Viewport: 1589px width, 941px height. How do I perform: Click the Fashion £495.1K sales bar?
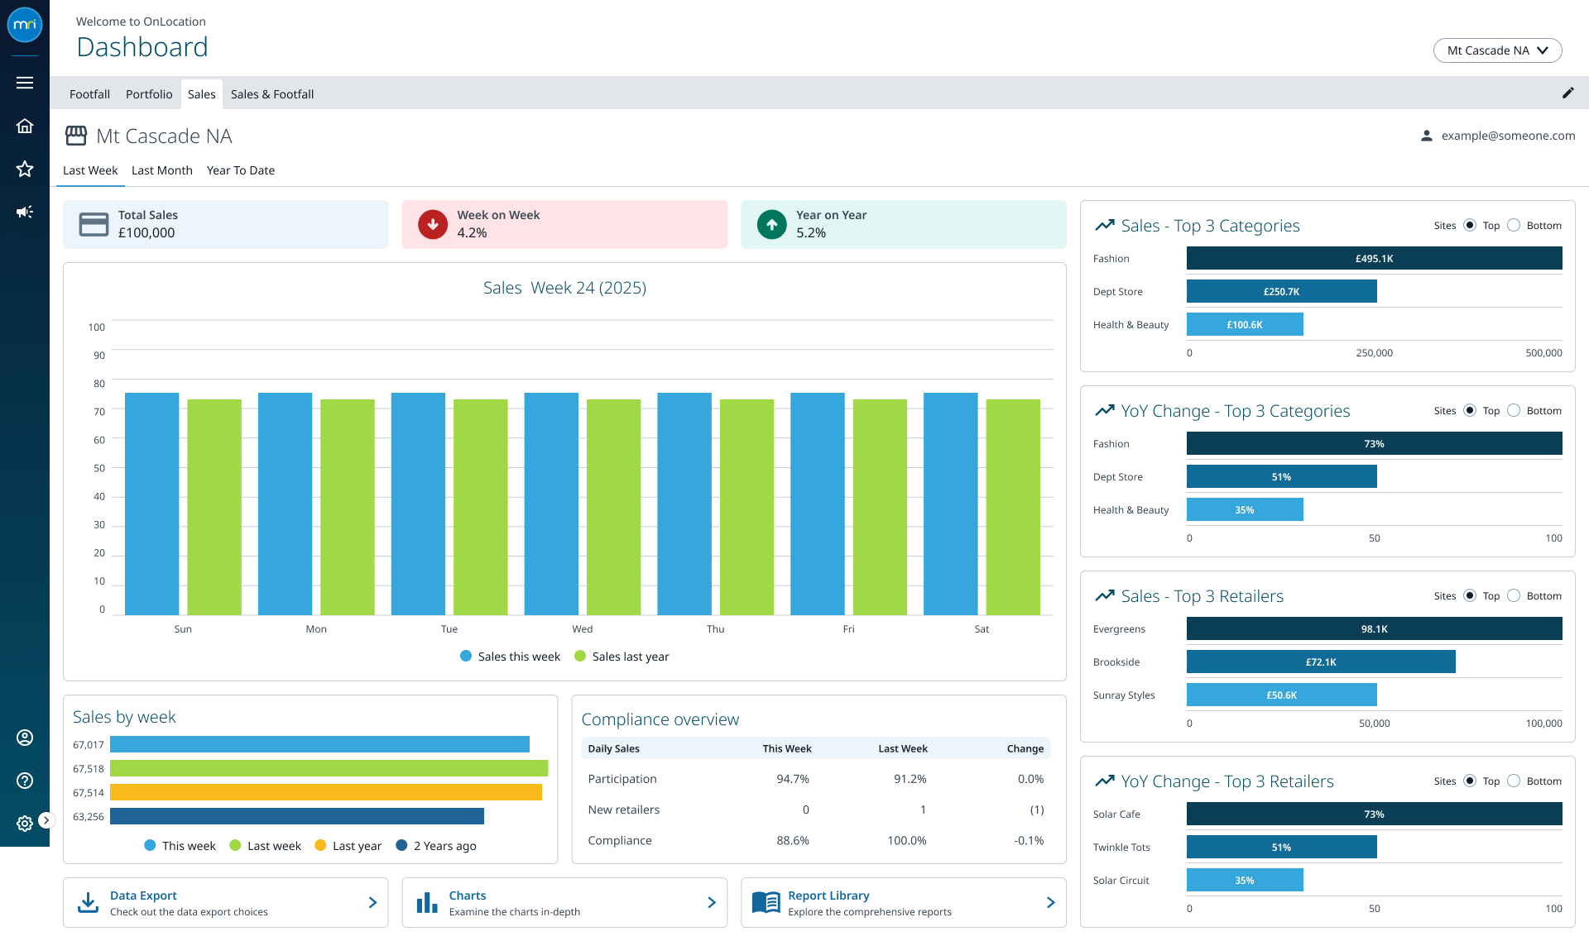tap(1374, 258)
